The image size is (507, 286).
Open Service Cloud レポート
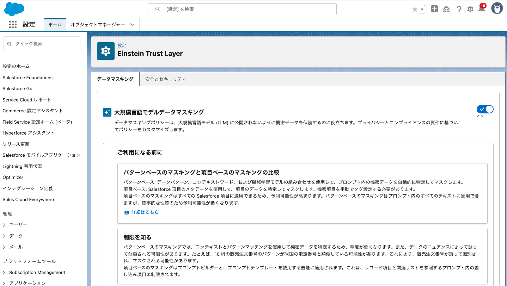pos(27,100)
